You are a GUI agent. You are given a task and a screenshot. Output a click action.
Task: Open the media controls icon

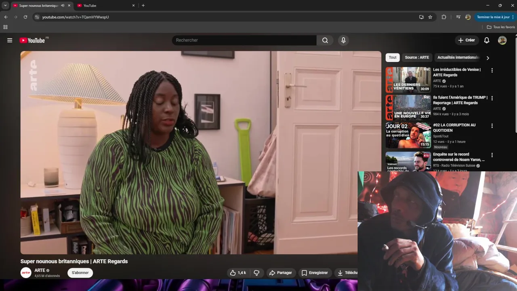pyautogui.click(x=458, y=17)
